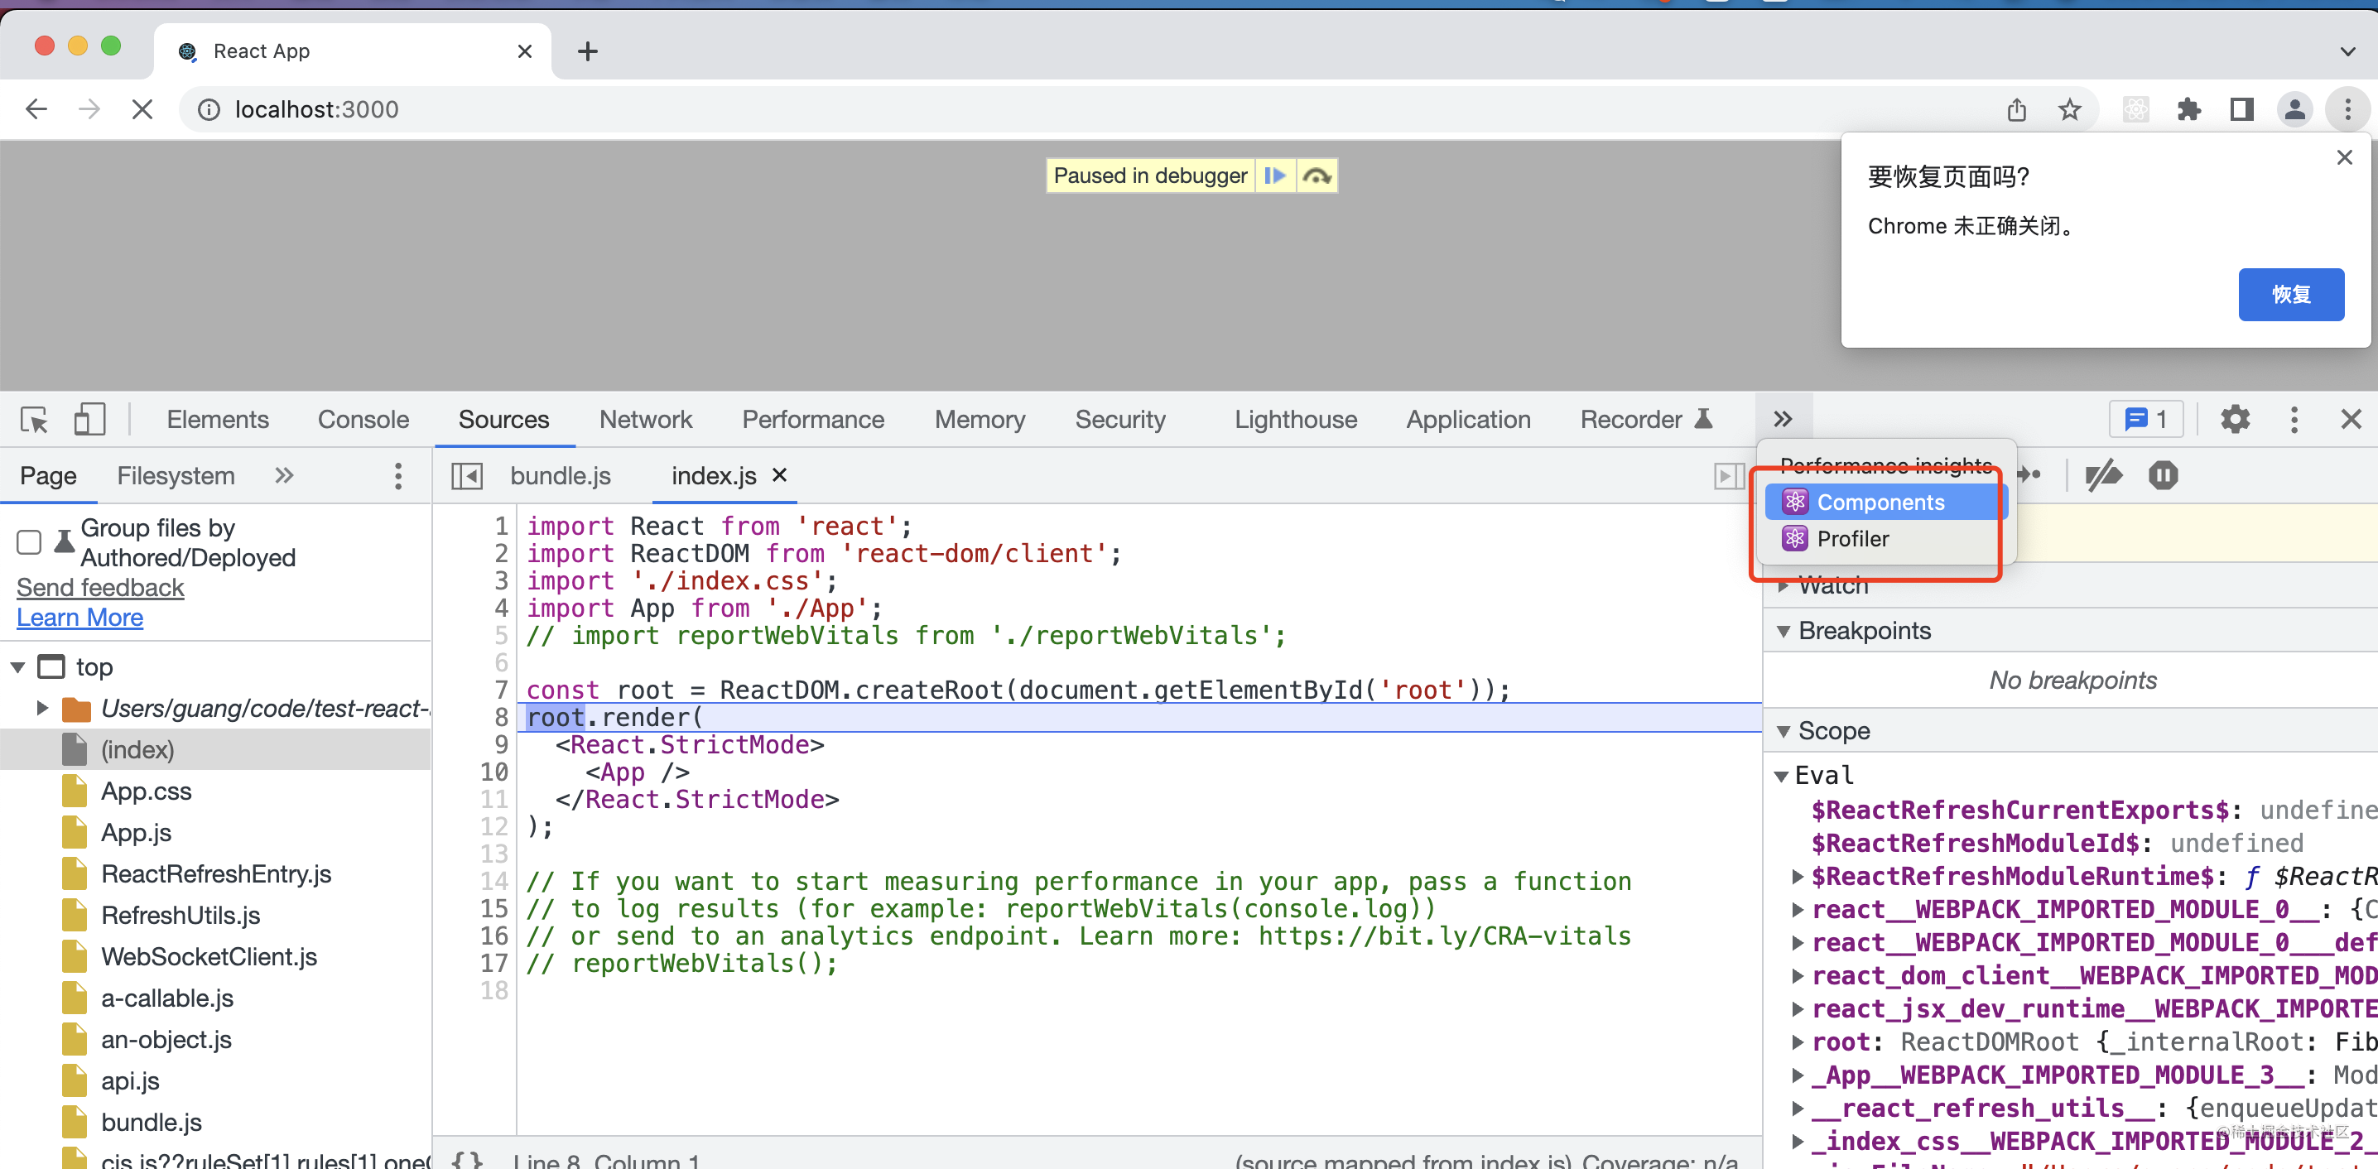Image resolution: width=2378 pixels, height=1169 pixels.
Task: Activate inspect element picker tool
Action: pos(35,420)
